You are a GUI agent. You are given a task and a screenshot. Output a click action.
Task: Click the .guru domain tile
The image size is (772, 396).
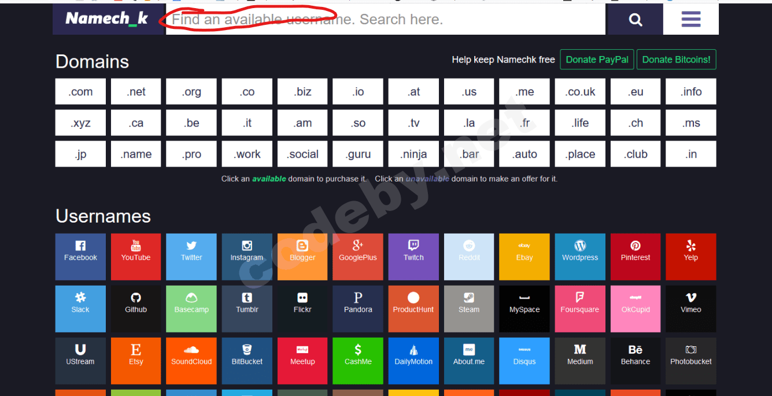coord(358,154)
